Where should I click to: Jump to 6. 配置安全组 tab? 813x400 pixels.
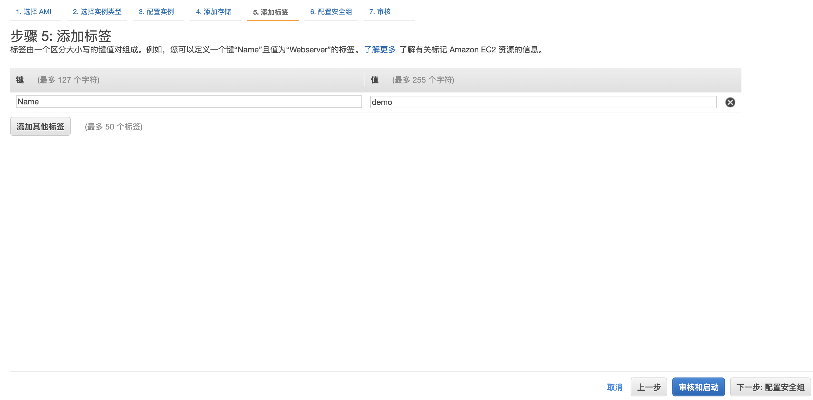(x=331, y=12)
